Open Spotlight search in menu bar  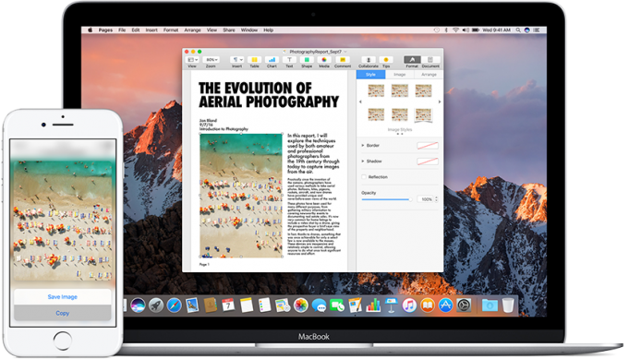pos(518,30)
